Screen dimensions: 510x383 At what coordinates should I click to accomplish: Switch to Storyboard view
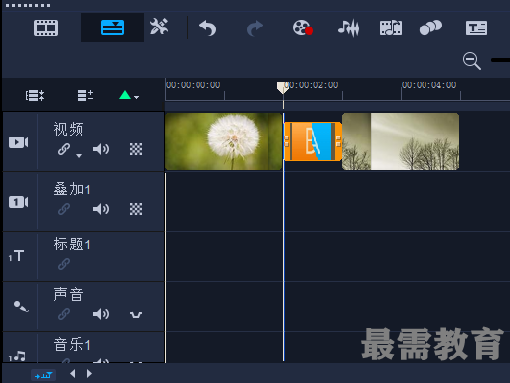46,27
